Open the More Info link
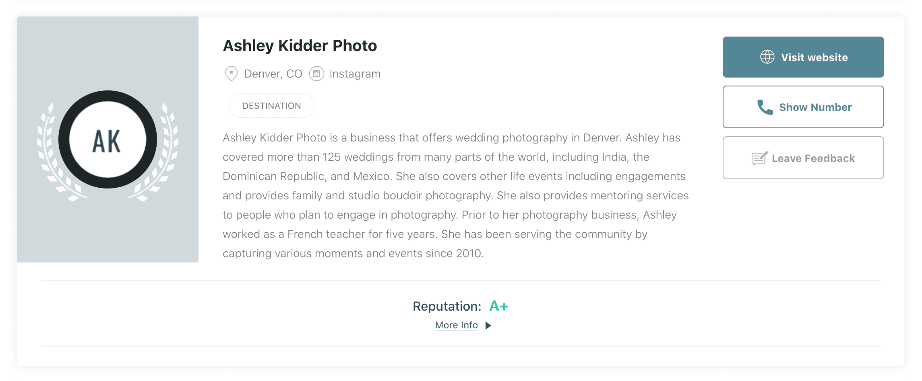922x381 pixels. tap(456, 325)
